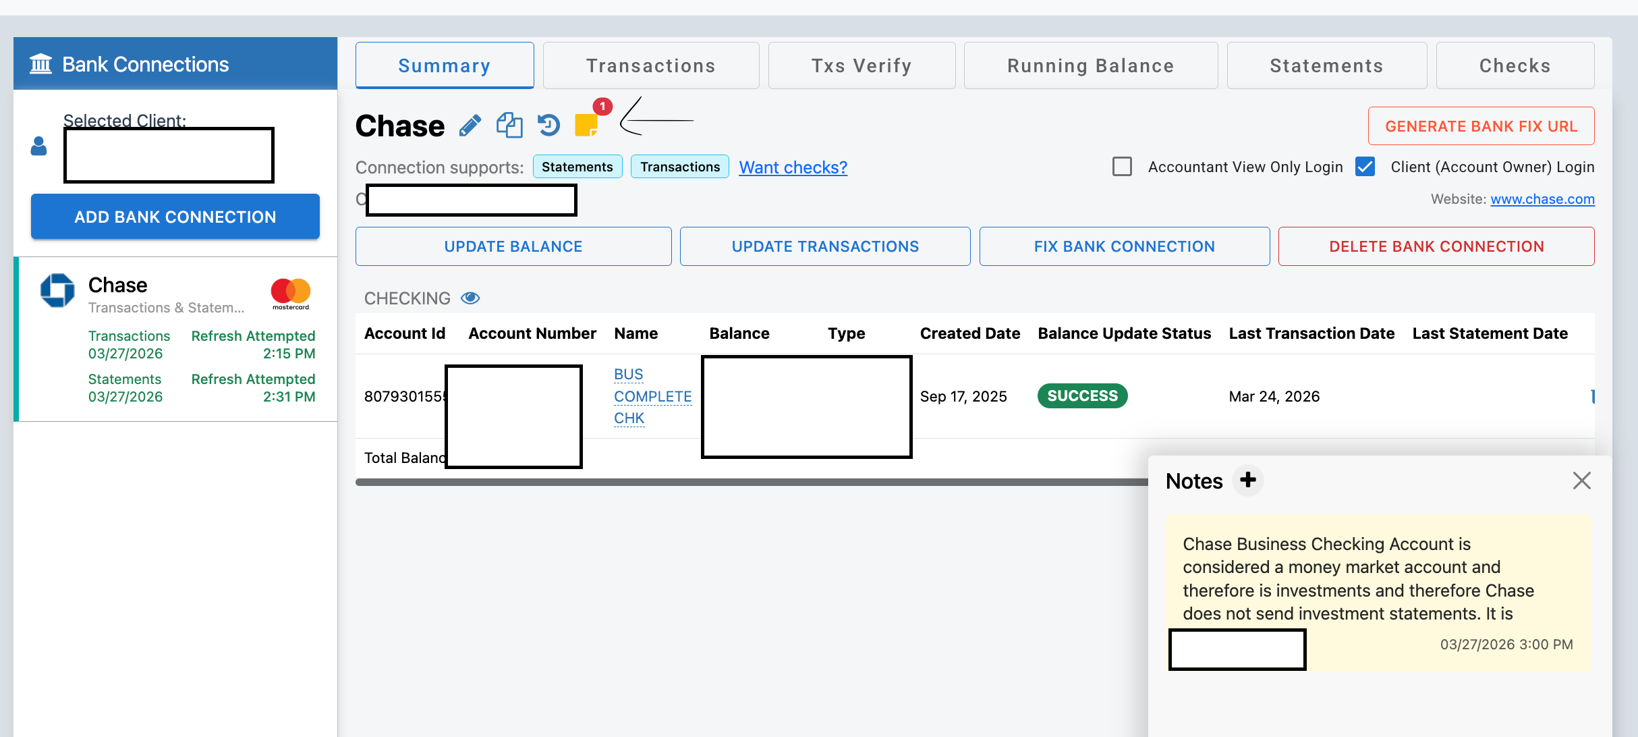Click the Mastercard logo in Chase card
This screenshot has width=1638, height=737.
[x=291, y=293]
